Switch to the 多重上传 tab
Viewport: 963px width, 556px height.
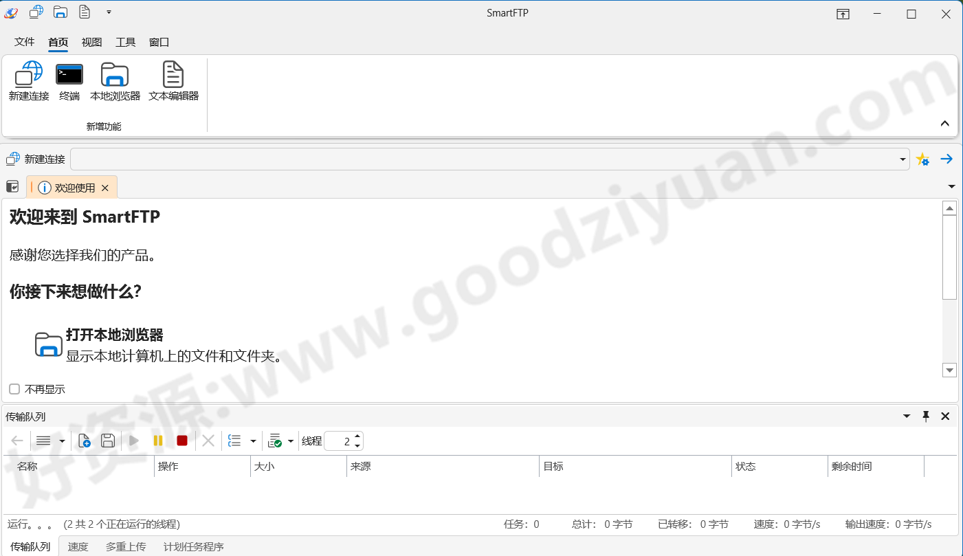click(126, 546)
